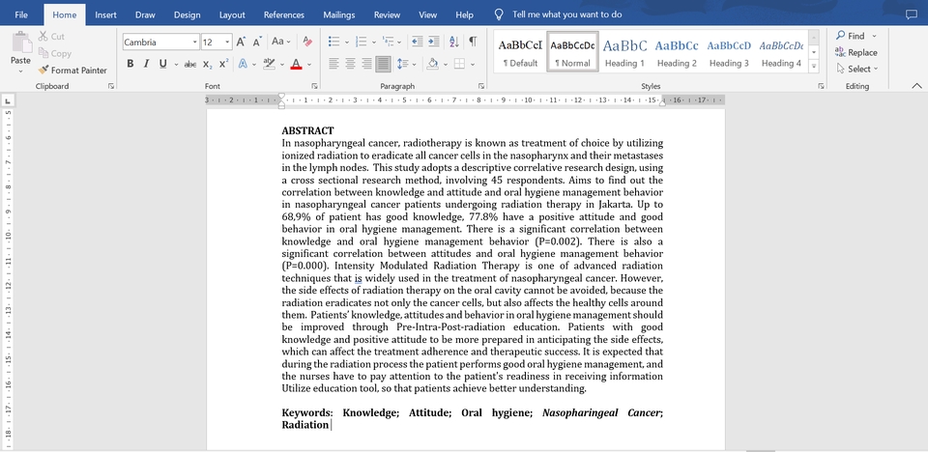Toggle Italic formatting
Viewport: 928px width, 452px height.
(146, 64)
